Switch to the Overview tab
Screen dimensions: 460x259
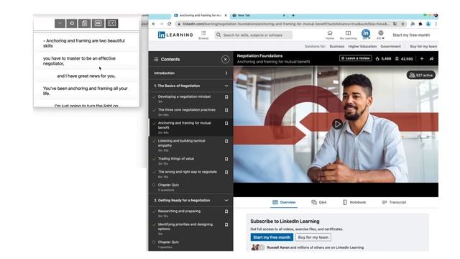point(284,202)
